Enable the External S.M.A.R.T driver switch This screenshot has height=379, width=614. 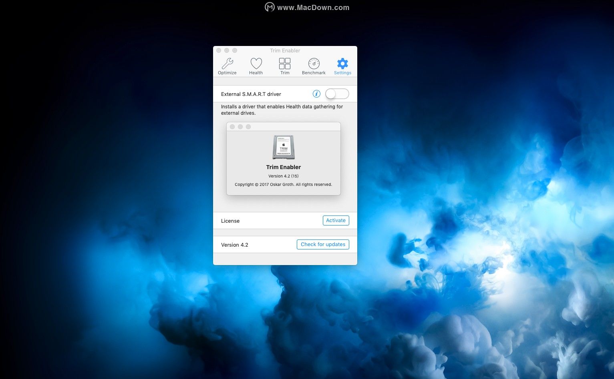click(x=337, y=94)
